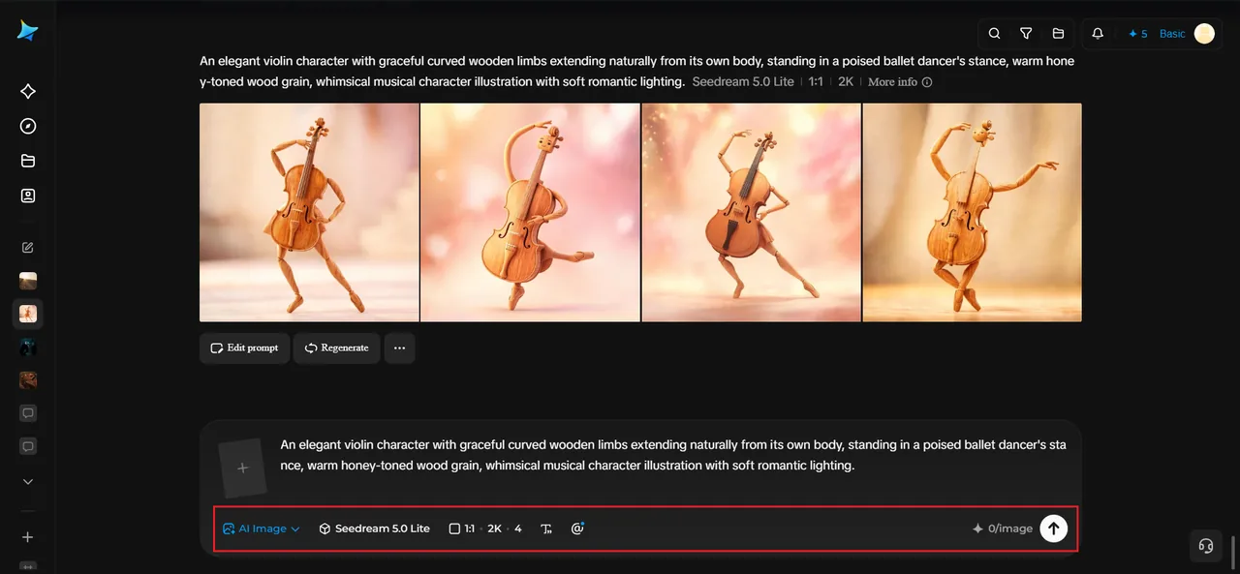Start a new session with pencil icon
This screenshot has width=1240, height=574.
click(x=28, y=247)
